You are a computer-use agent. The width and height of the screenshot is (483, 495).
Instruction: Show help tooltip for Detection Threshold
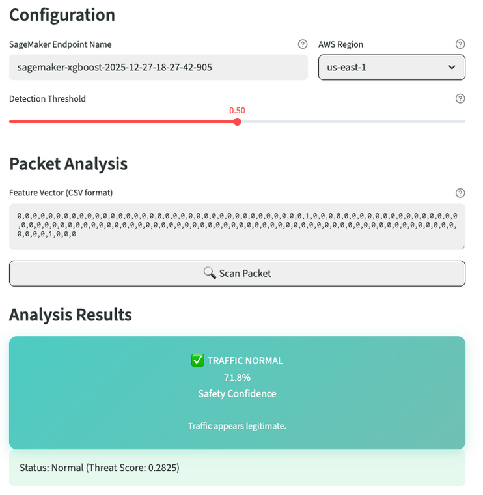pos(460,98)
